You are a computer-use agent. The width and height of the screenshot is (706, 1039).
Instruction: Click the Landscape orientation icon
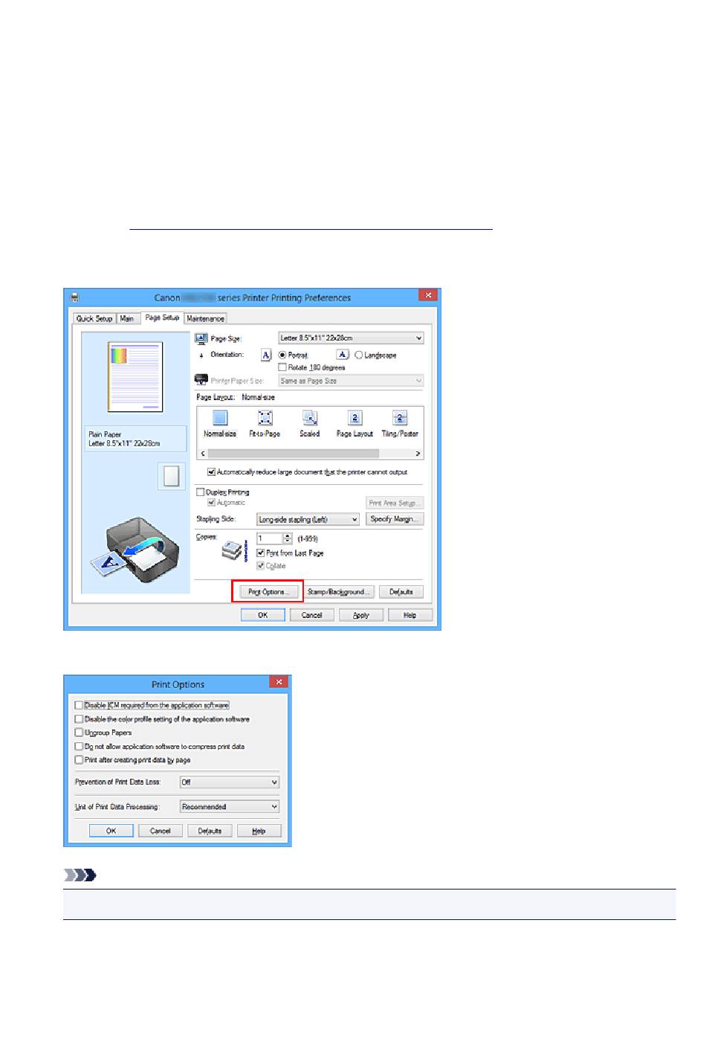pyautogui.click(x=343, y=355)
